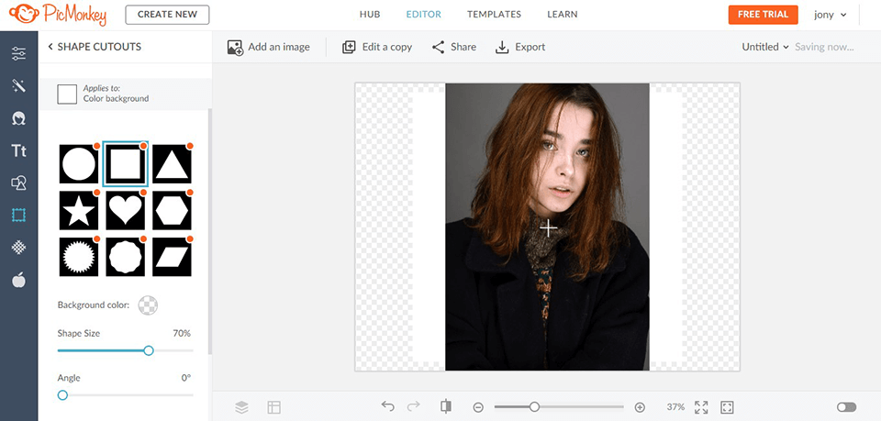
Task: Click the 37% zoom level text
Action: pyautogui.click(x=675, y=407)
